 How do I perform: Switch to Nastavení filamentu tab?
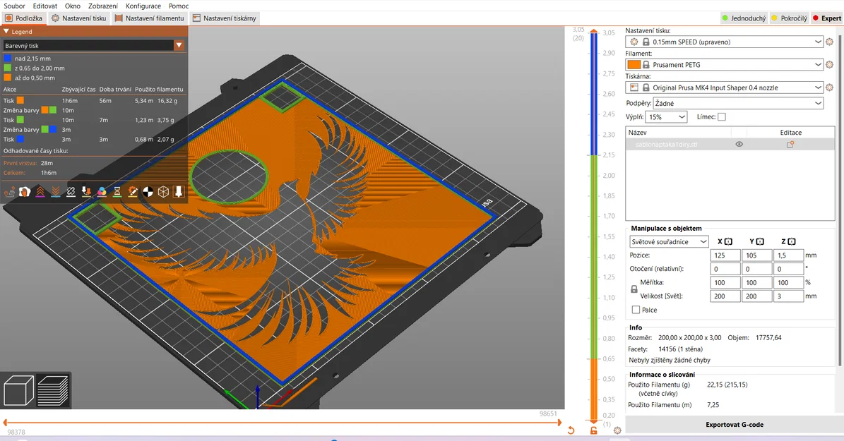pyautogui.click(x=150, y=18)
